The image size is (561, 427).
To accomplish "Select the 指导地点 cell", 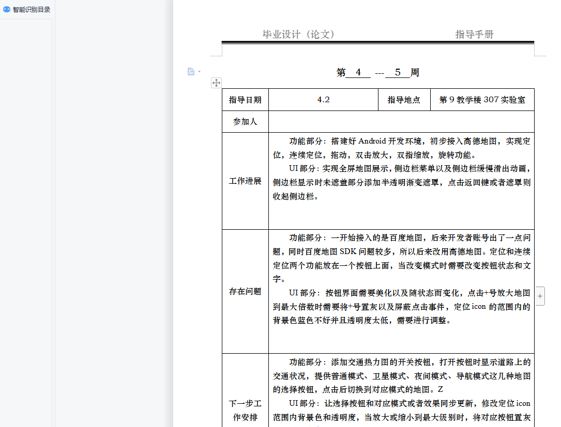I will [x=404, y=100].
